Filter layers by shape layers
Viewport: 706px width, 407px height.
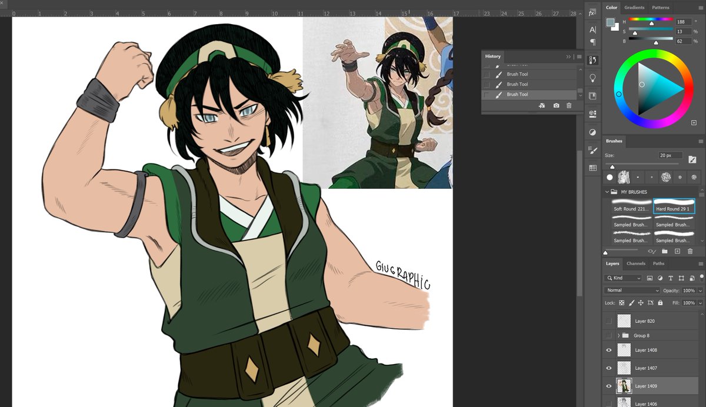click(x=681, y=278)
